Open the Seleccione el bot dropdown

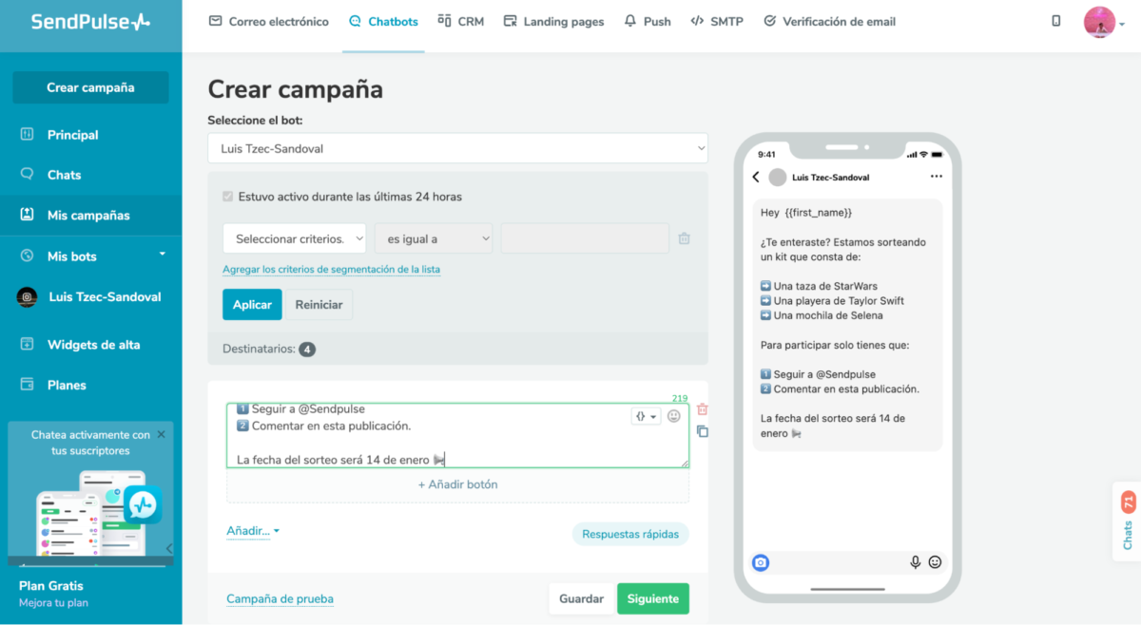457,148
